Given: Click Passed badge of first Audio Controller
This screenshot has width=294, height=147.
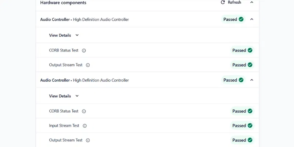Looking at the screenshot, I should (x=233, y=19).
